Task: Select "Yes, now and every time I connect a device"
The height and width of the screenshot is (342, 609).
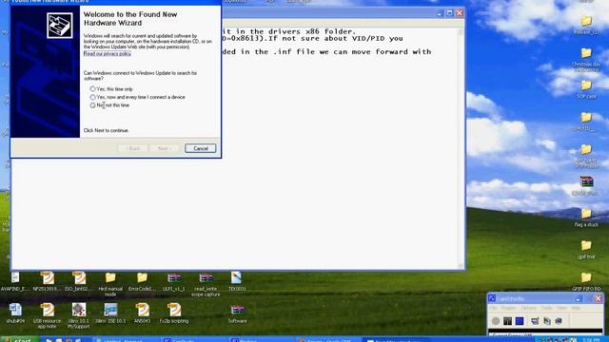Action: point(92,97)
